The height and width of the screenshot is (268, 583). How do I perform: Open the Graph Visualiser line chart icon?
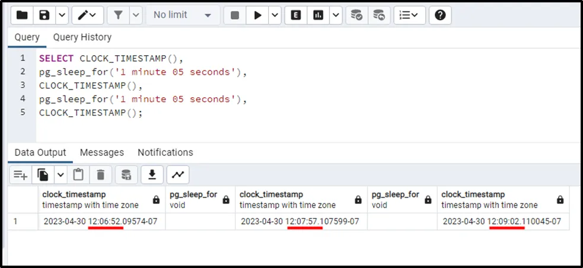click(177, 174)
